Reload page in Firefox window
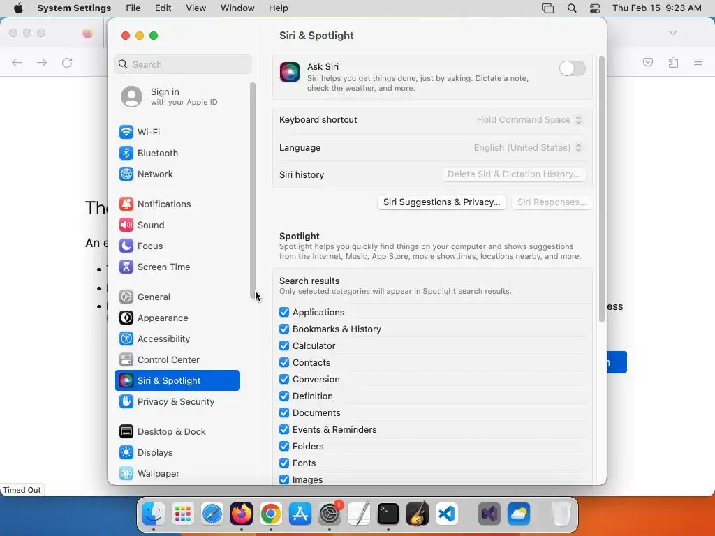Image resolution: width=715 pixels, height=536 pixels. pyautogui.click(x=67, y=63)
